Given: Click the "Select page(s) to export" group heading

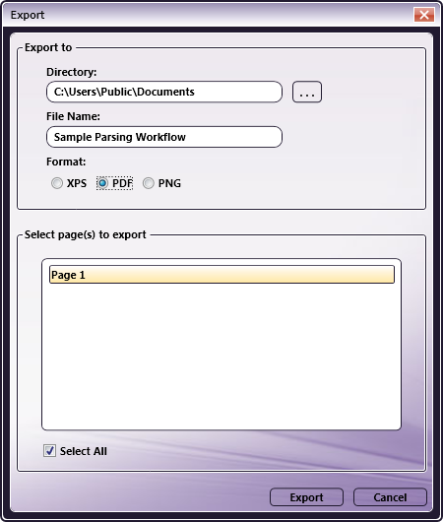Looking at the screenshot, I should tap(86, 234).
